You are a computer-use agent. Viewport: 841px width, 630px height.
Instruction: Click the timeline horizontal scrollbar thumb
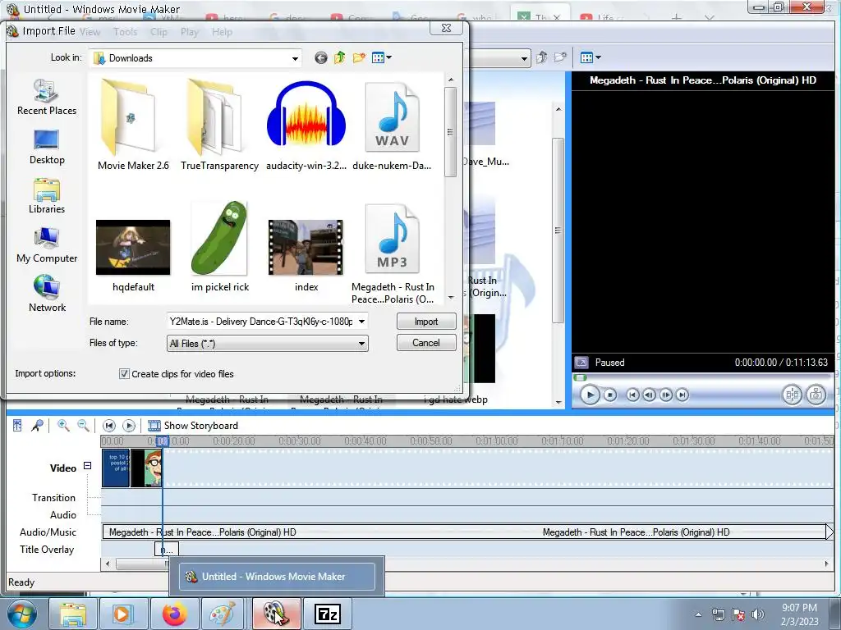point(142,564)
